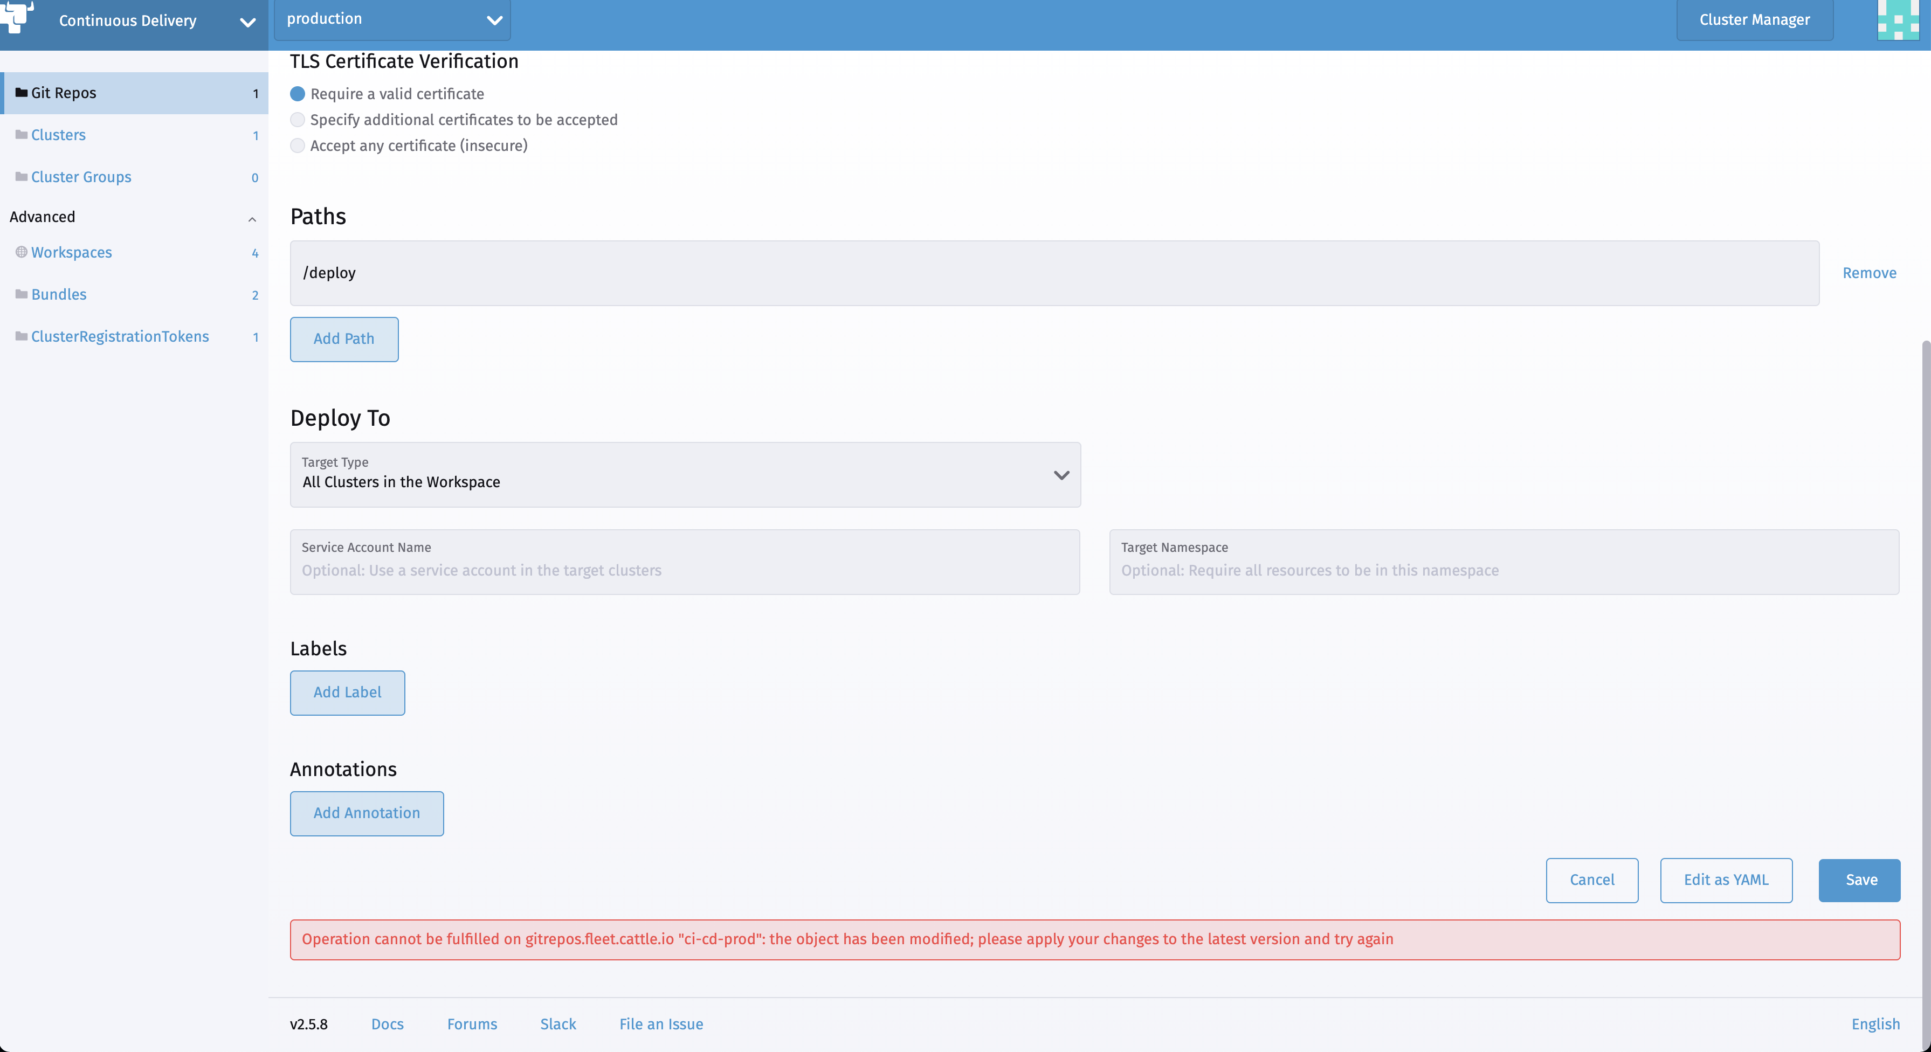Remove the /deploy path entry

coord(1870,273)
